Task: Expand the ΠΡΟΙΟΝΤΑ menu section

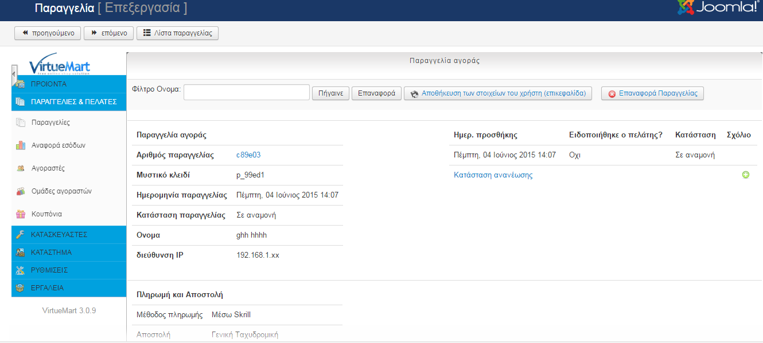Action: click(69, 84)
